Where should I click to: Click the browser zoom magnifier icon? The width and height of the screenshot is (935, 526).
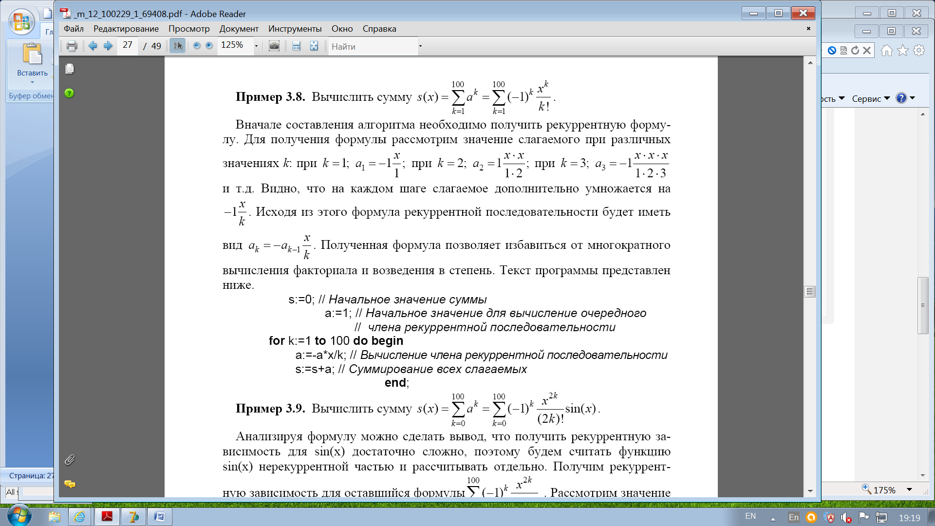pyautogui.click(x=866, y=488)
